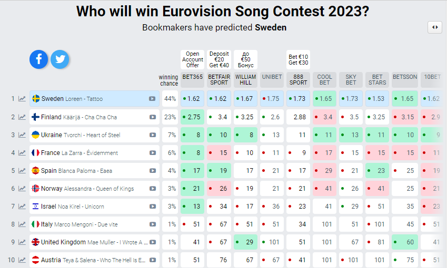Share on Twitter via bird icon

point(60,59)
